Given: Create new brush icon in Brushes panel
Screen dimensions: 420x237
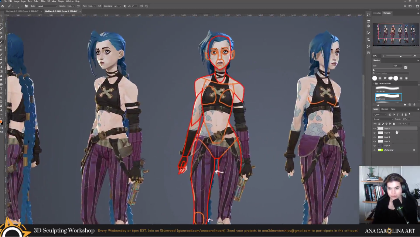Looking at the screenshot, I should (410, 104).
